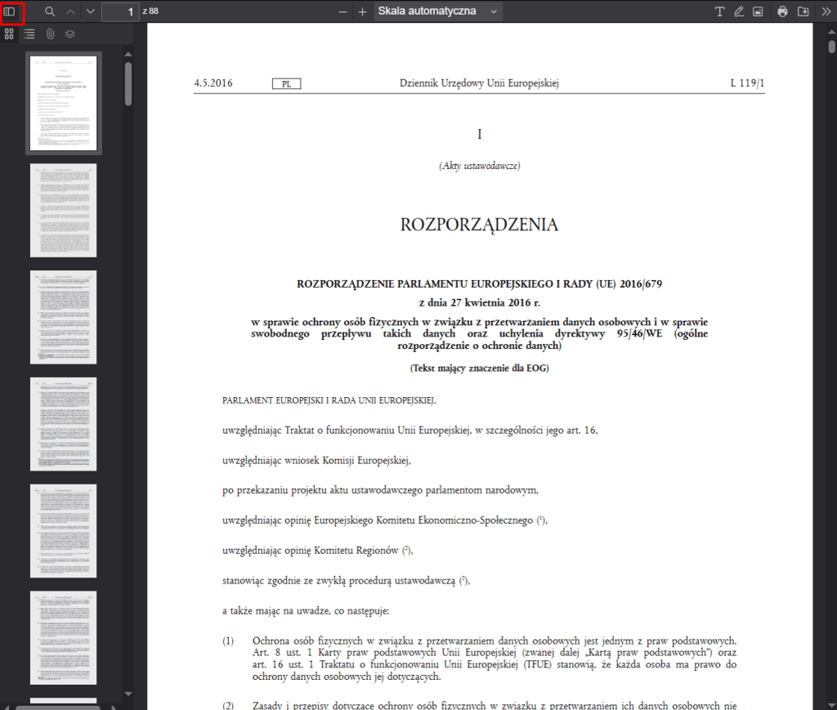The width and height of the screenshot is (837, 710).
Task: Click the line 'po przekazaniu projektu aktu ustawodawczego'
Action: [x=380, y=490]
